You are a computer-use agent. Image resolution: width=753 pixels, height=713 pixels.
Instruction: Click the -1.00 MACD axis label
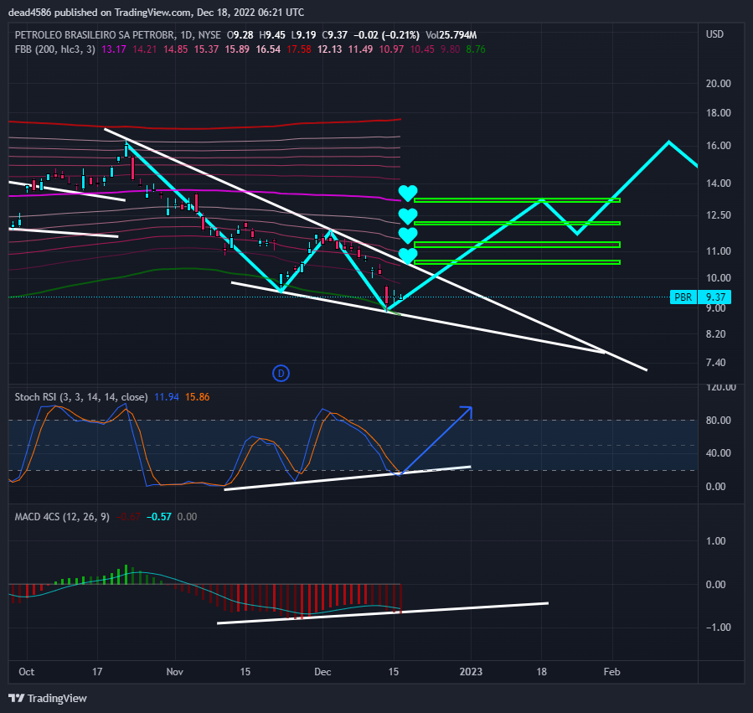(x=718, y=627)
